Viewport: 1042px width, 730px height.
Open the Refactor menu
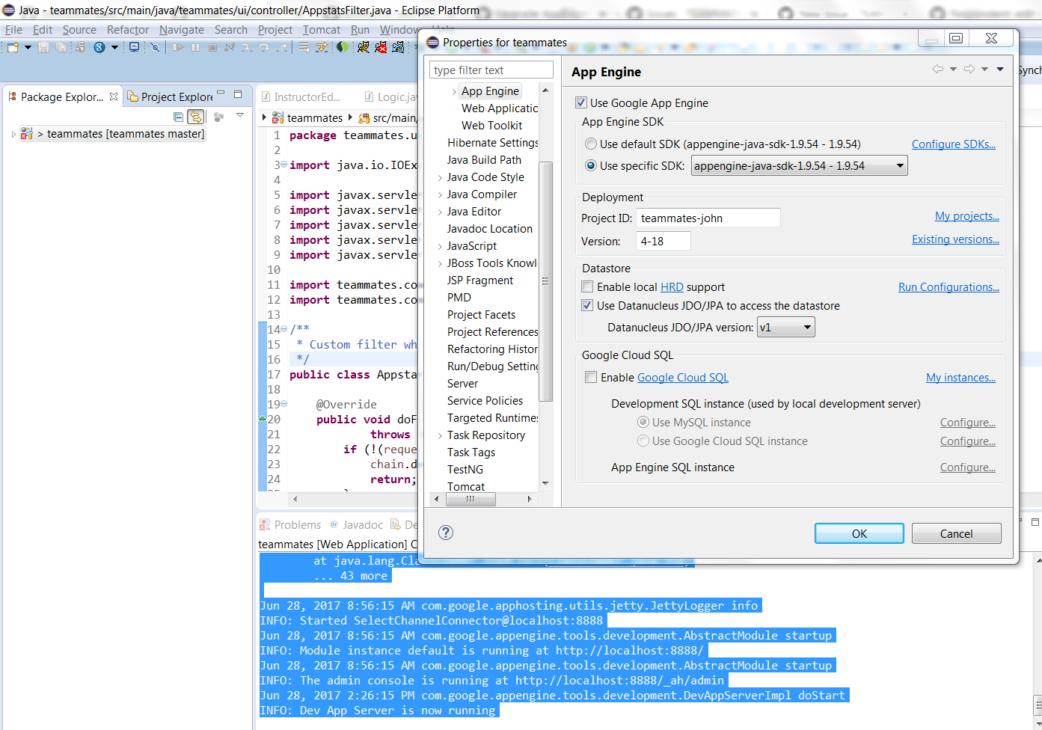coord(128,30)
